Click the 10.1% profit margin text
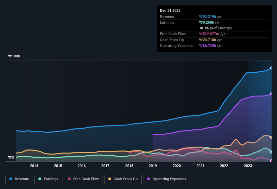This screenshot has height=189, width=277. [215, 28]
